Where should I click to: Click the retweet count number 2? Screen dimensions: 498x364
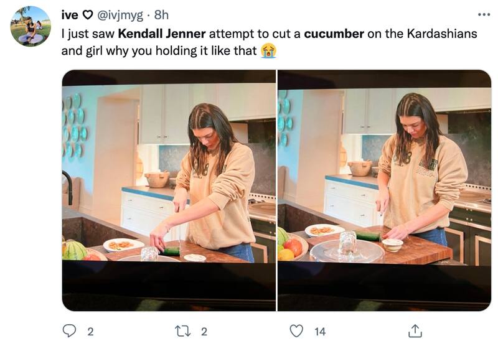point(204,332)
